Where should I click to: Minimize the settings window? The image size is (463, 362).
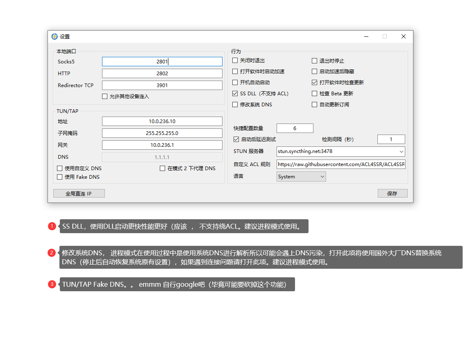tap(366, 36)
